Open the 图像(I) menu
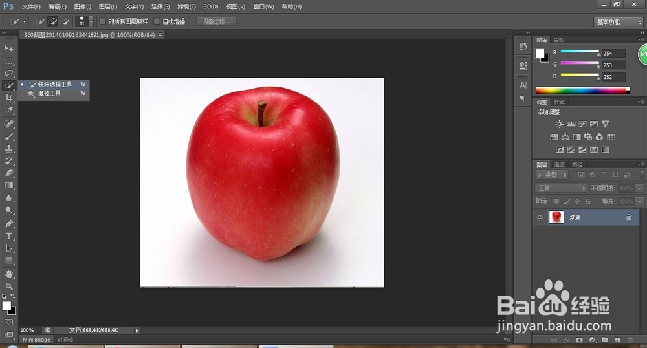647x348 pixels. point(83,6)
